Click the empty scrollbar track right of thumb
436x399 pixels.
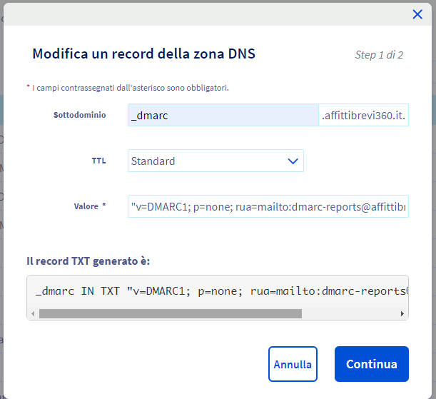(350, 313)
